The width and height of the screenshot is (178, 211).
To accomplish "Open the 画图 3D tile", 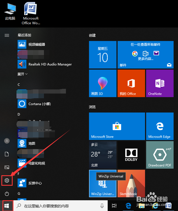I will click(103, 83).
